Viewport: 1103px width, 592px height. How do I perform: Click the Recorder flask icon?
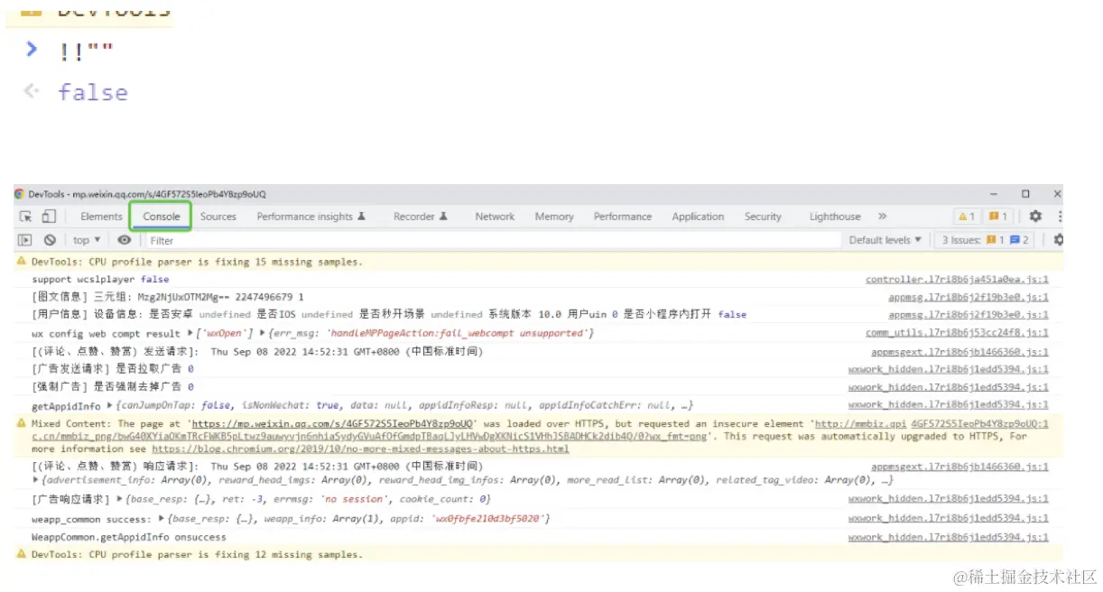pyautogui.click(x=444, y=217)
